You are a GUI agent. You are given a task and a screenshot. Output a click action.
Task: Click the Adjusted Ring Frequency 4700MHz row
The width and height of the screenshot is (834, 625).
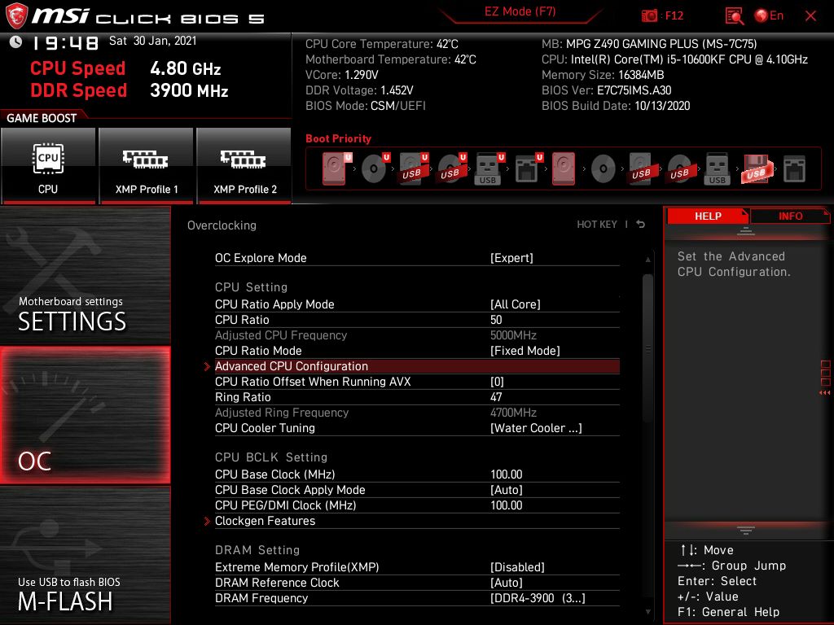click(417, 413)
